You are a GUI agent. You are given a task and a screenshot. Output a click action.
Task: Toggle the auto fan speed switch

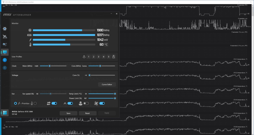70,103
